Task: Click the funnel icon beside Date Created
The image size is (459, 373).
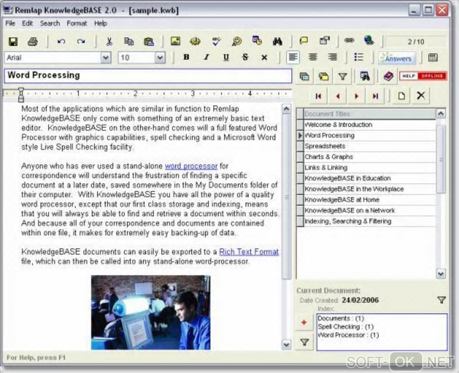Action: (441, 300)
